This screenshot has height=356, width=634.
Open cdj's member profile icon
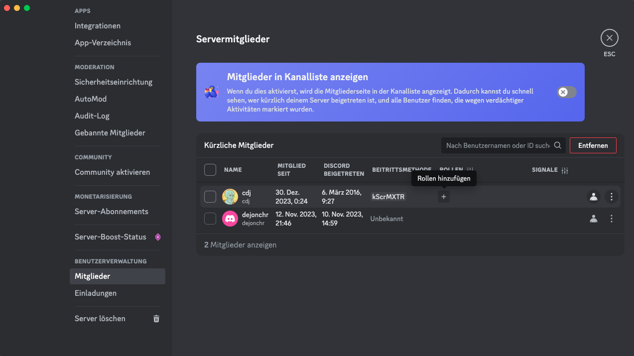click(x=593, y=197)
